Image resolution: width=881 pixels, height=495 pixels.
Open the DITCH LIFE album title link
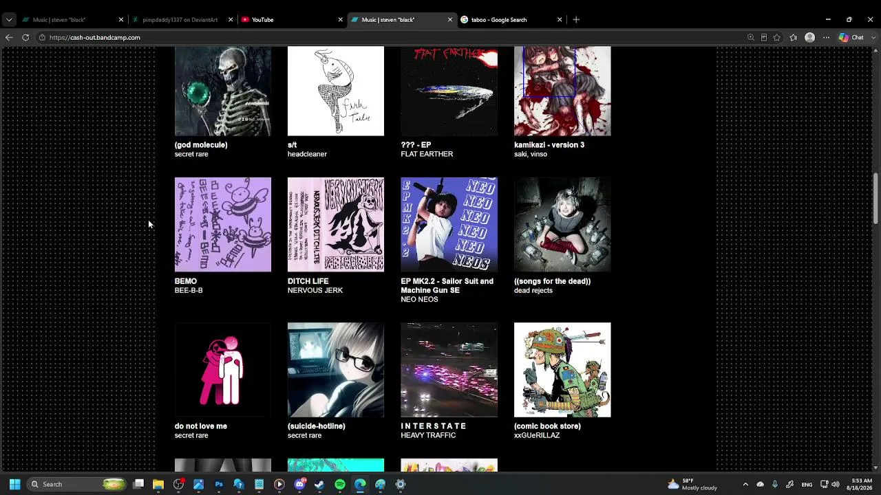[308, 281]
